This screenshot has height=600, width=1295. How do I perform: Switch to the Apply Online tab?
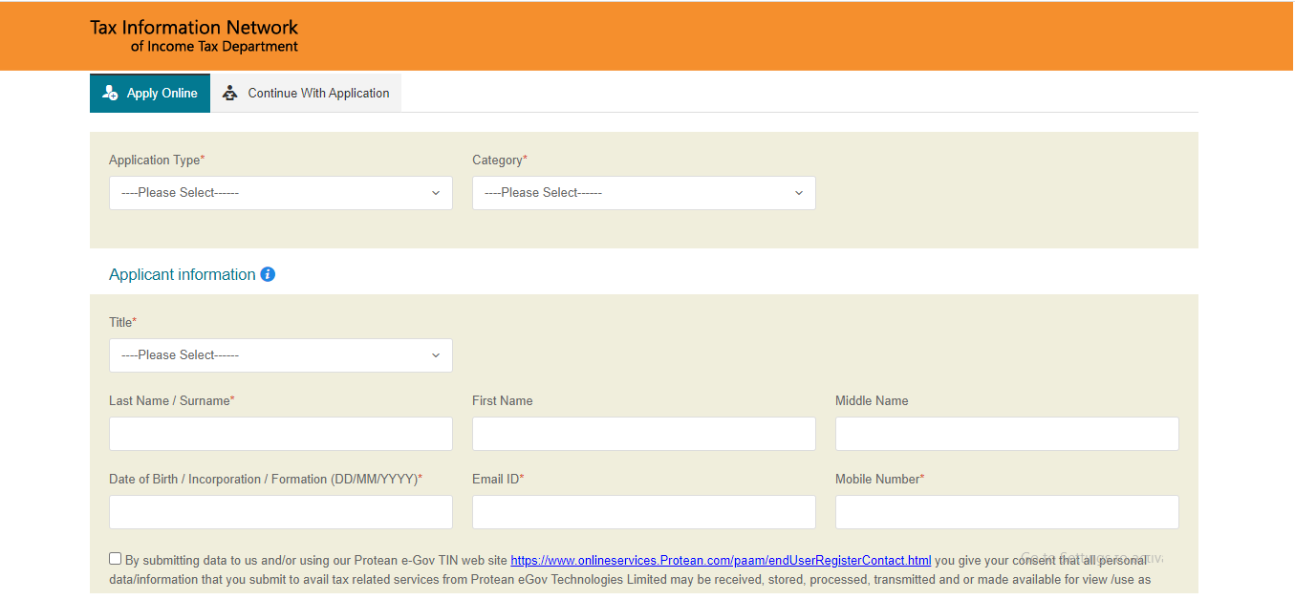click(x=150, y=94)
